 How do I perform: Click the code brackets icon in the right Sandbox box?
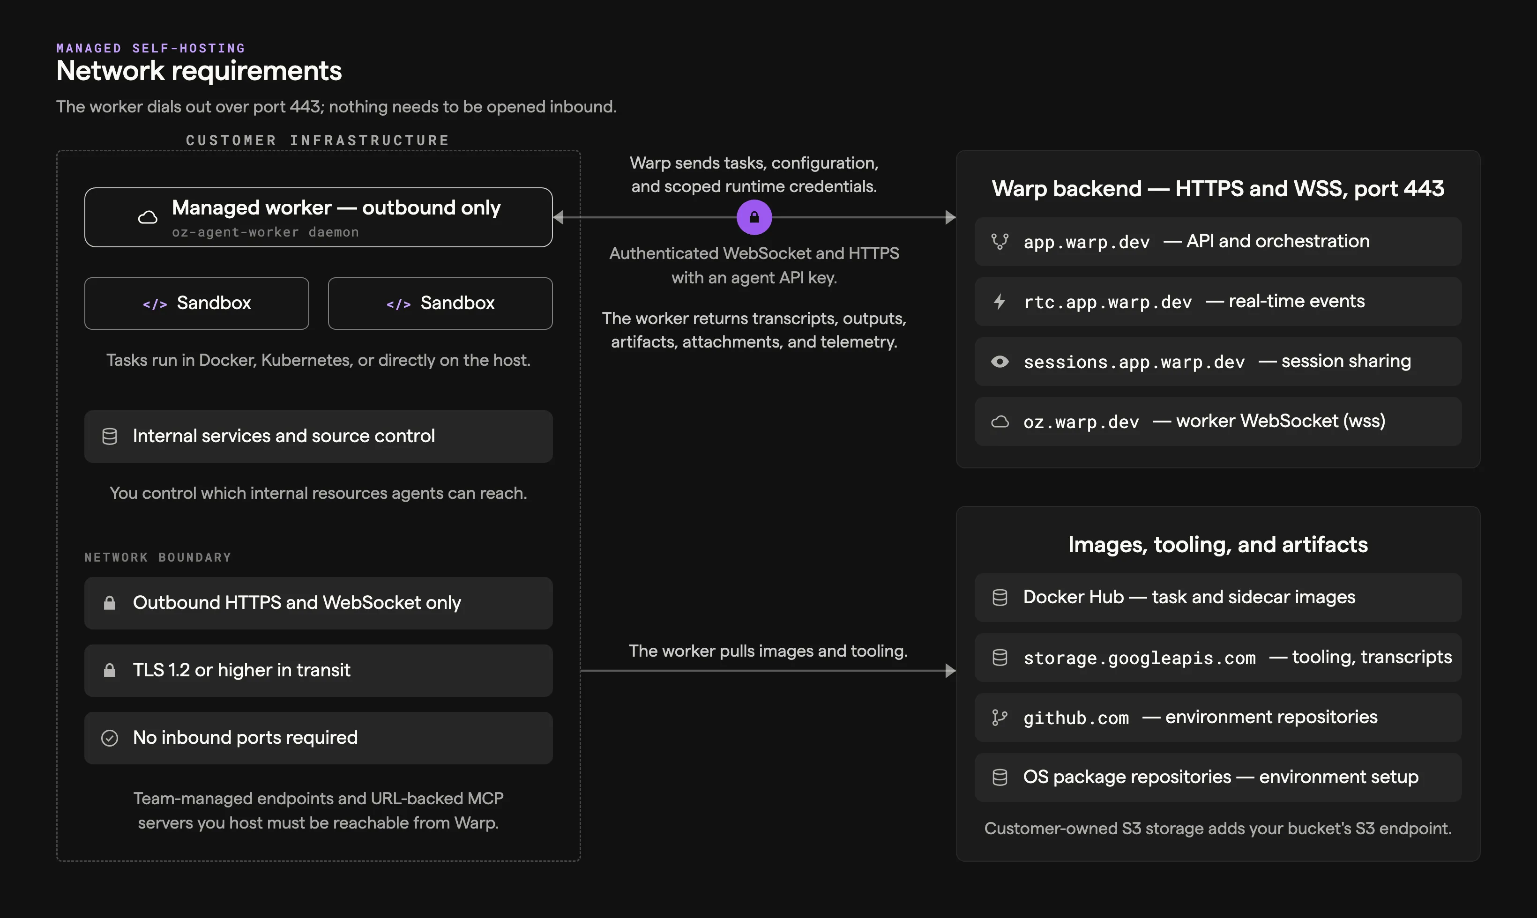pyautogui.click(x=398, y=304)
